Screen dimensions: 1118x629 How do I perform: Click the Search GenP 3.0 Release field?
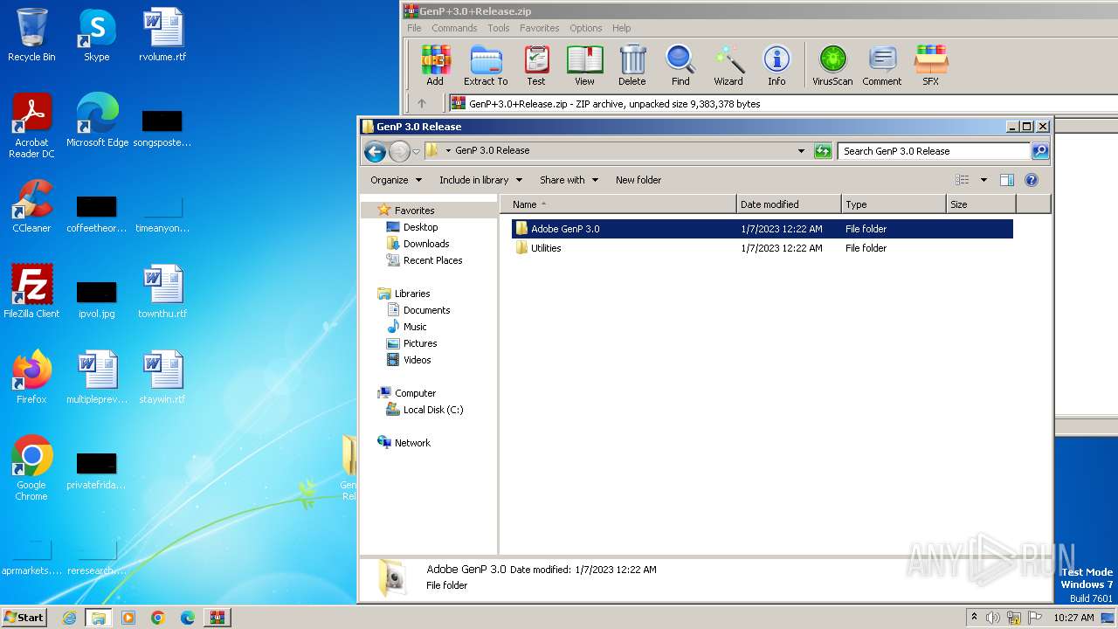(934, 151)
